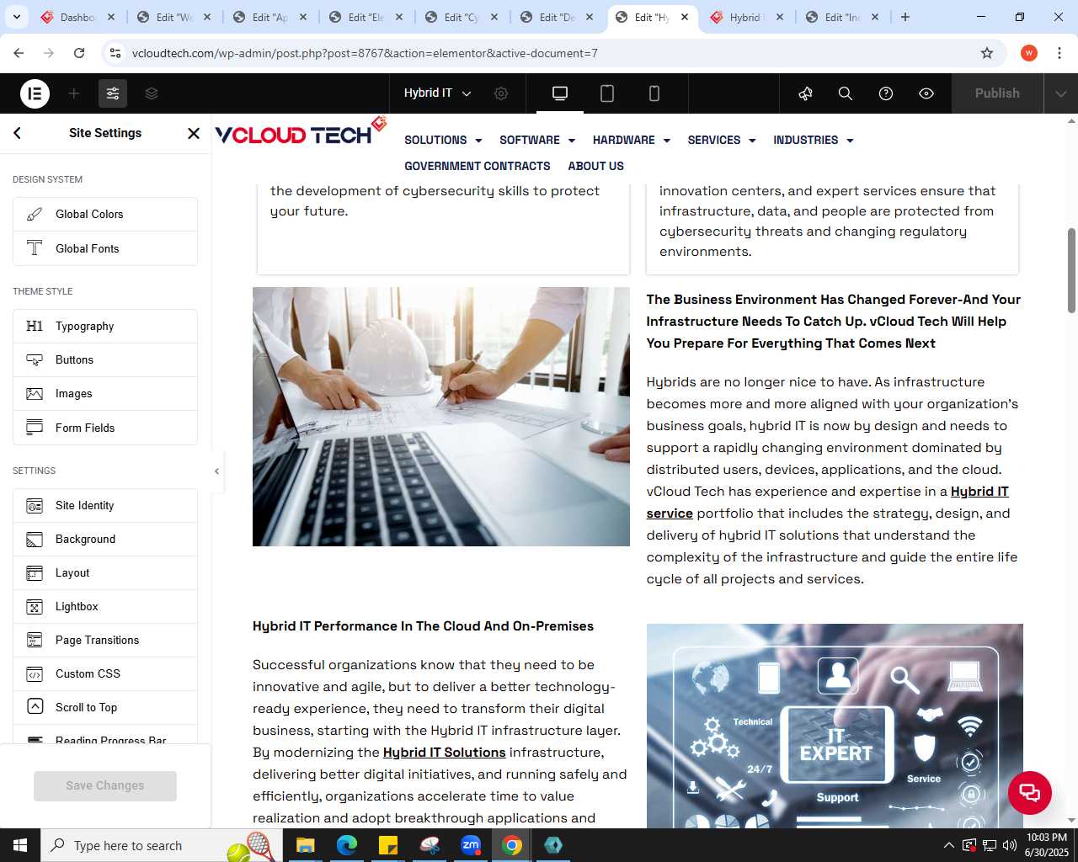The height and width of the screenshot is (862, 1078).
Task: Open the Windows Start menu
Action: click(x=20, y=845)
